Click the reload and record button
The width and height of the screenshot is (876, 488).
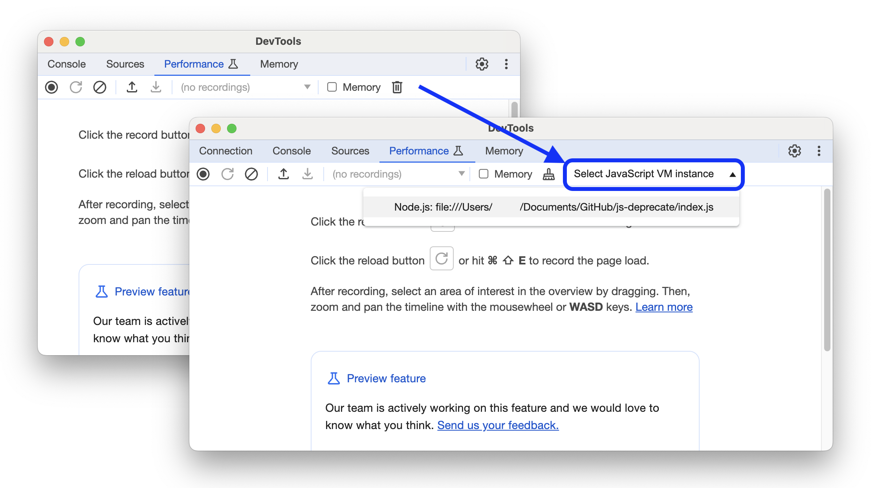pos(227,174)
